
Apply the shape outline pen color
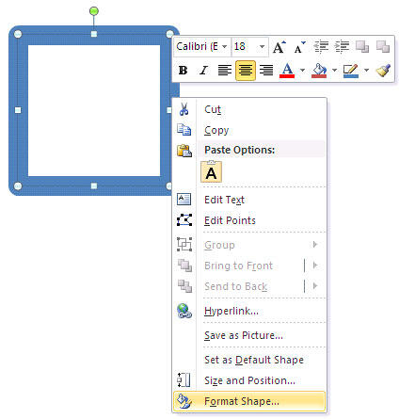tap(351, 71)
